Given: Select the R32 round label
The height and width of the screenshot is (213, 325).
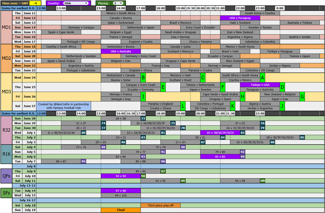Looking at the screenshot, I should coord(6,130).
